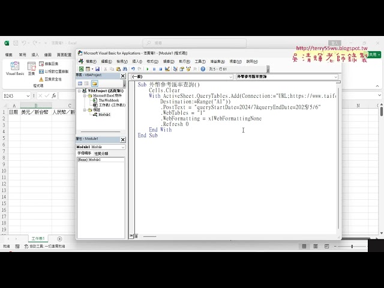Close the Project Explorer panel

pos(123,76)
